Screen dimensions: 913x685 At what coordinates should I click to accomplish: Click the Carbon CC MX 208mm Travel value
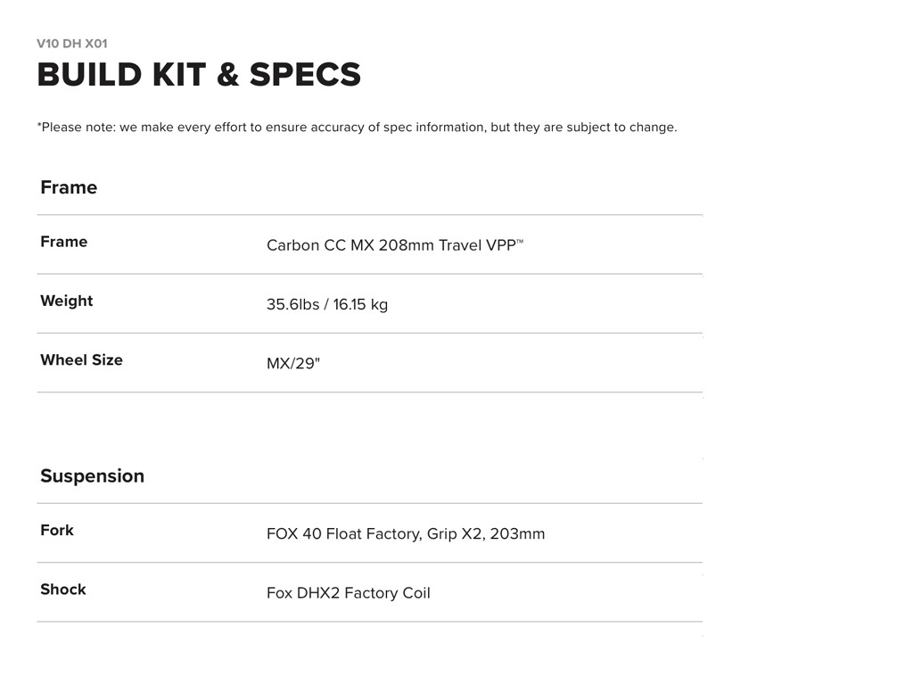(374, 245)
